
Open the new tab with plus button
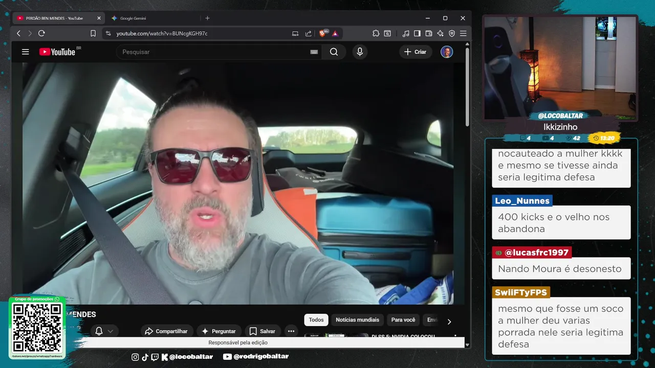207,18
